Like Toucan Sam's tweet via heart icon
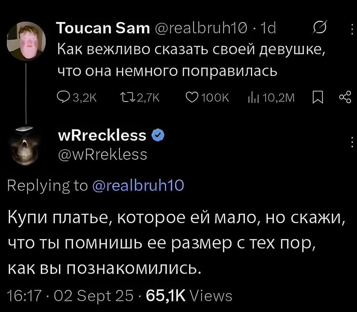This screenshot has height=312, width=357. 192,97
